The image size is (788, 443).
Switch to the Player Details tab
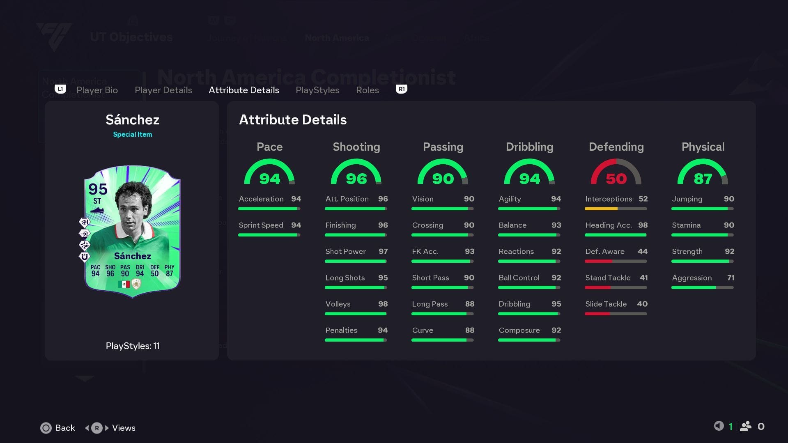[163, 90]
